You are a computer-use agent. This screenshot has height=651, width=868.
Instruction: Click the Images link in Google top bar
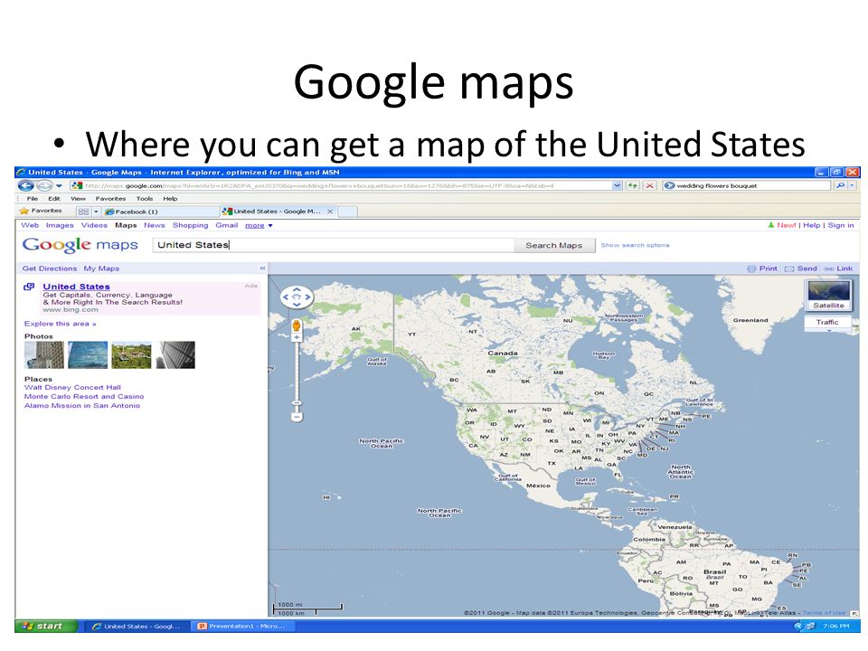pyautogui.click(x=60, y=225)
